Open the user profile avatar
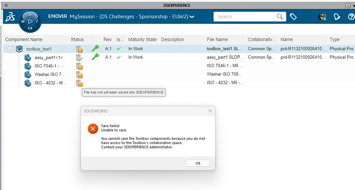The height and width of the screenshot is (190, 355). coord(322,17)
